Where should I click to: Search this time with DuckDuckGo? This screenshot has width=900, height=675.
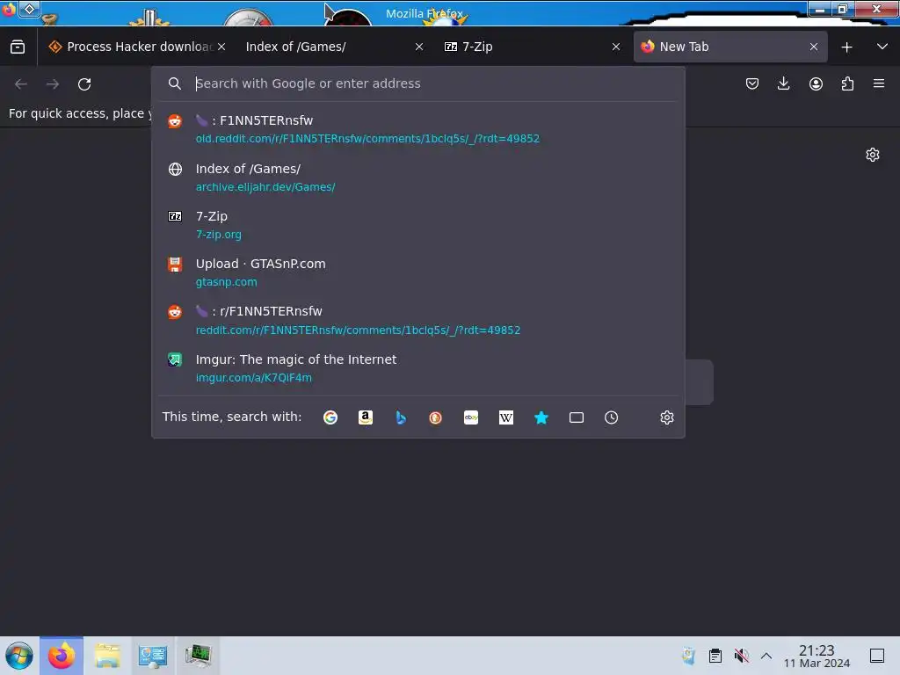[x=436, y=417]
